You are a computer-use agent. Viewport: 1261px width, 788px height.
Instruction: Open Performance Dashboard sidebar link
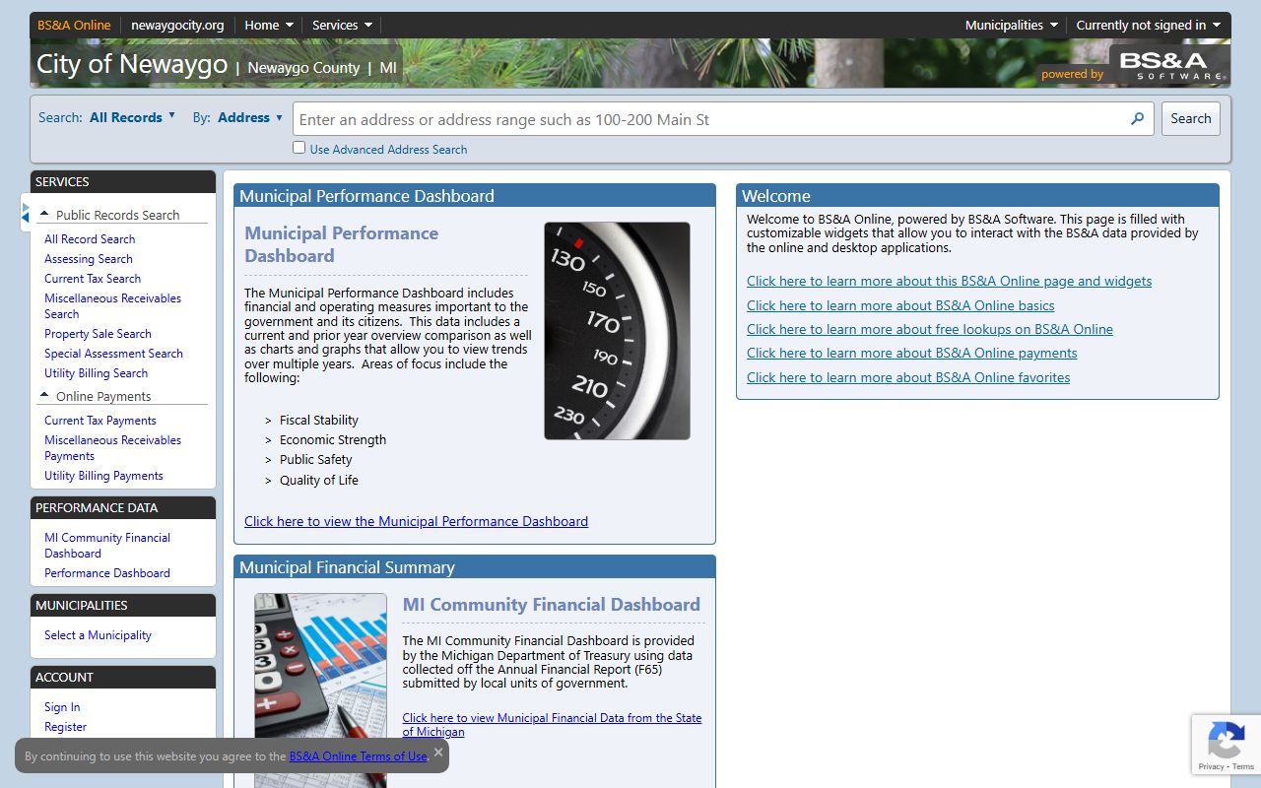106,573
